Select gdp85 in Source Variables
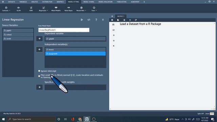 18,30
